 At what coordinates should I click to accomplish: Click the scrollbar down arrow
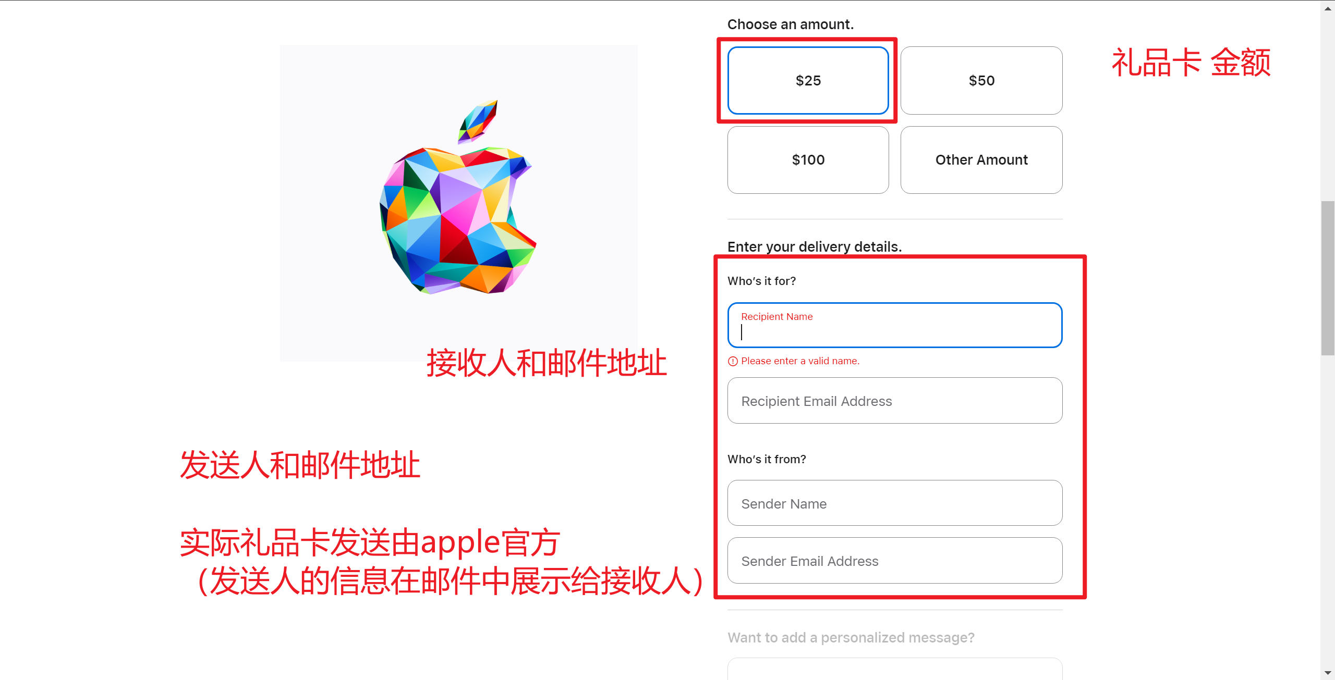pos(1328,673)
